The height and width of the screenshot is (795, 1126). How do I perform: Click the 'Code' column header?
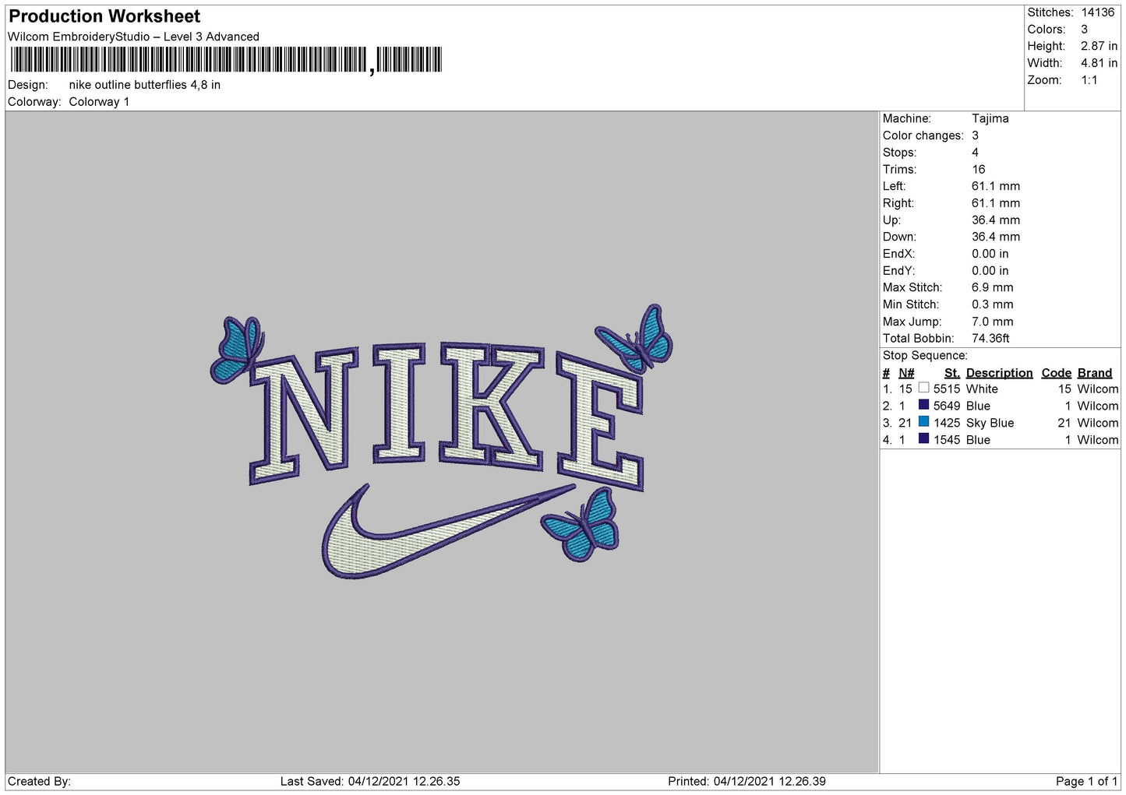point(1057,373)
